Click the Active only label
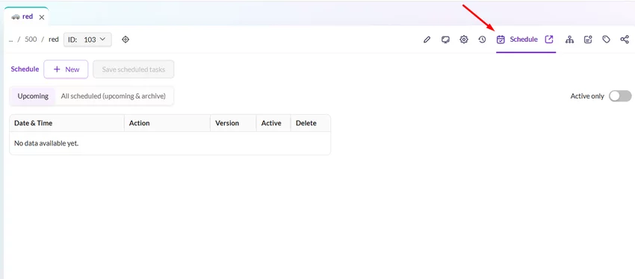 pyautogui.click(x=587, y=96)
